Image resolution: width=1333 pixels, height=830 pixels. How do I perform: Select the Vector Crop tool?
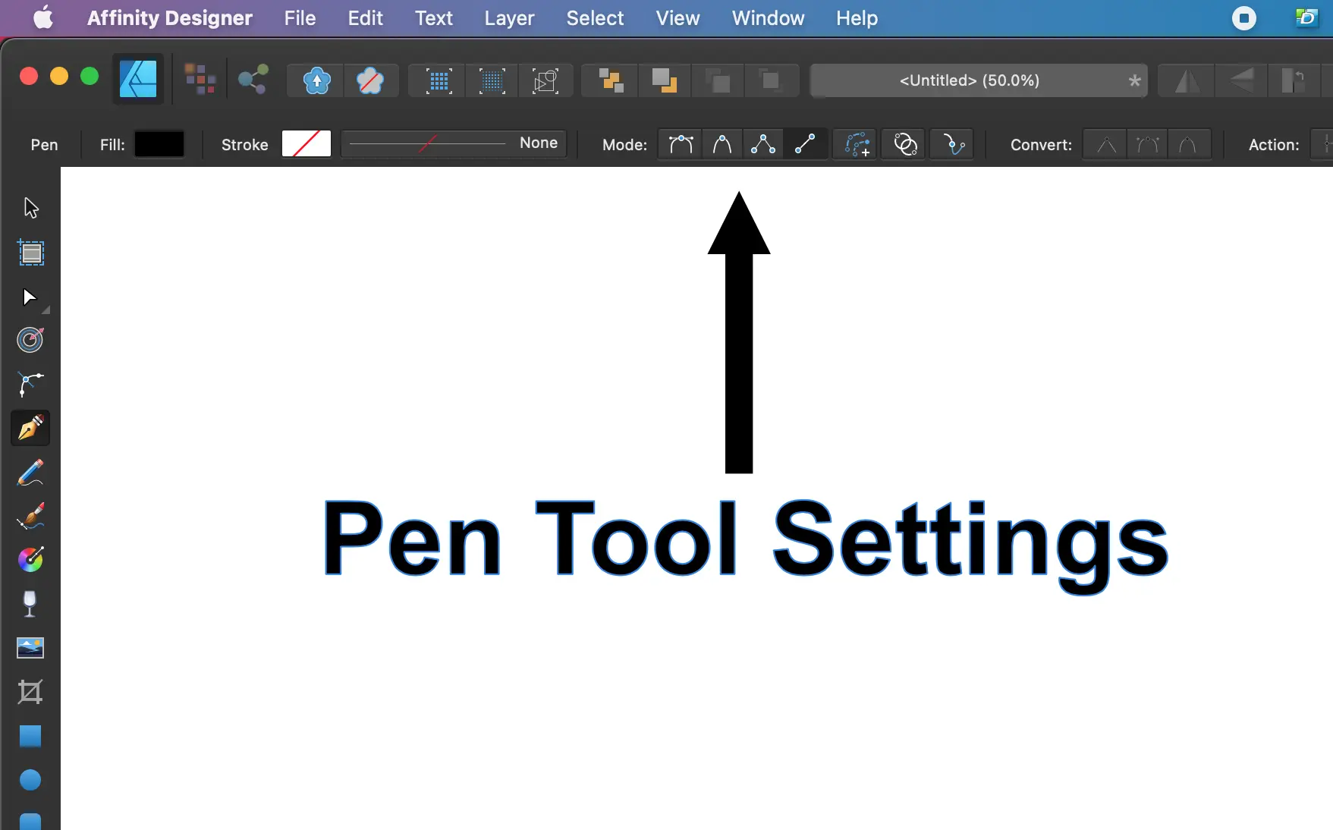[30, 692]
